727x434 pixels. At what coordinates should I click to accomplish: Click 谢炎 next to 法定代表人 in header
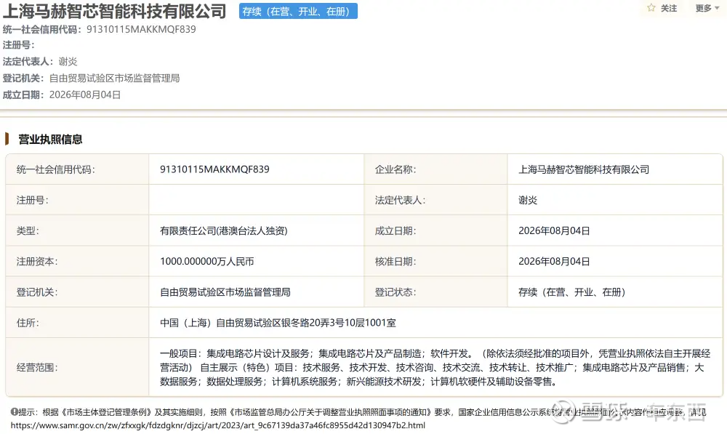pyautogui.click(x=68, y=62)
